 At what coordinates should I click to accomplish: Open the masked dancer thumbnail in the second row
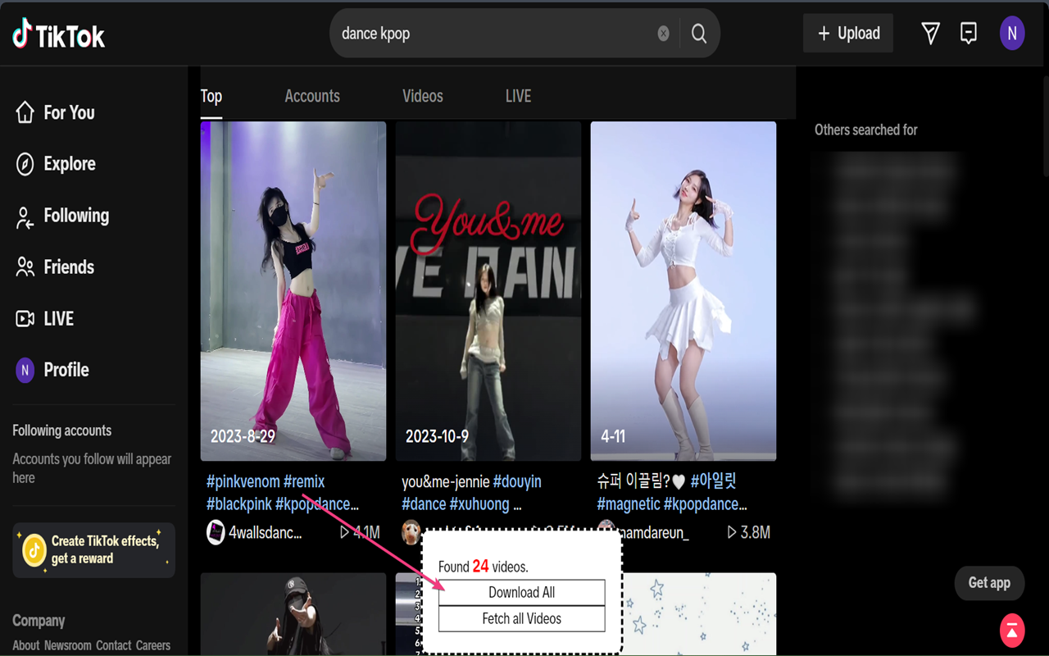click(x=293, y=614)
